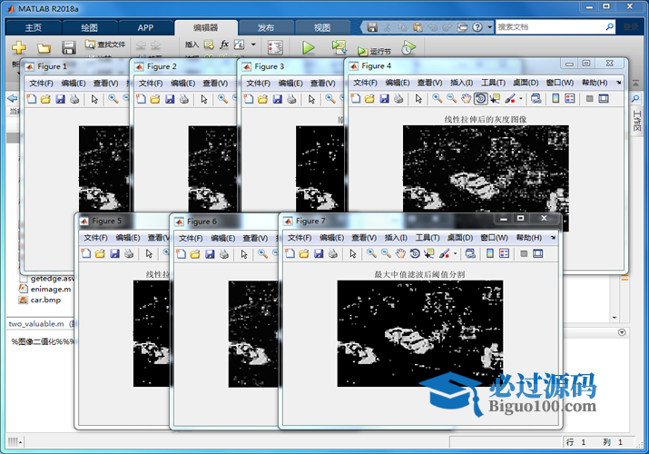Image resolution: width=649 pixels, height=454 pixels.
Task: Click the Pan hand tool in Figure 7
Action: click(x=400, y=253)
